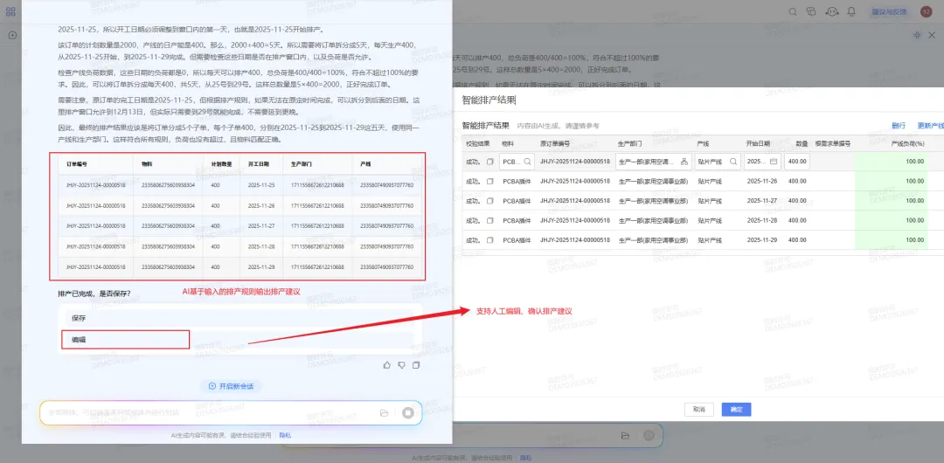Click the blue 确定 button
This screenshot has width=944, height=463.
(x=736, y=409)
